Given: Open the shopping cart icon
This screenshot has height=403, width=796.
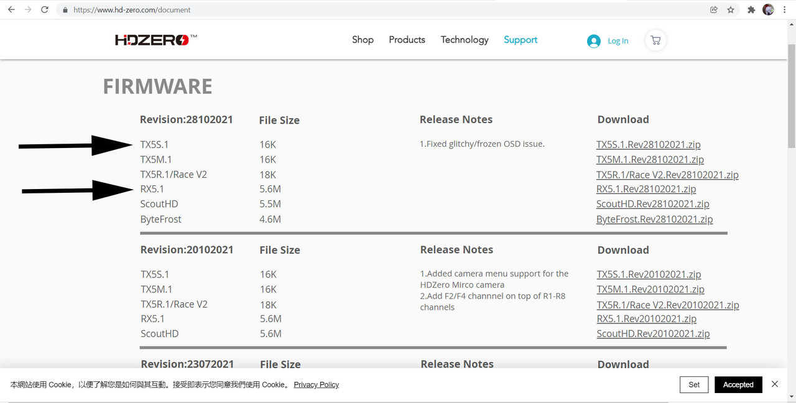Looking at the screenshot, I should (655, 40).
